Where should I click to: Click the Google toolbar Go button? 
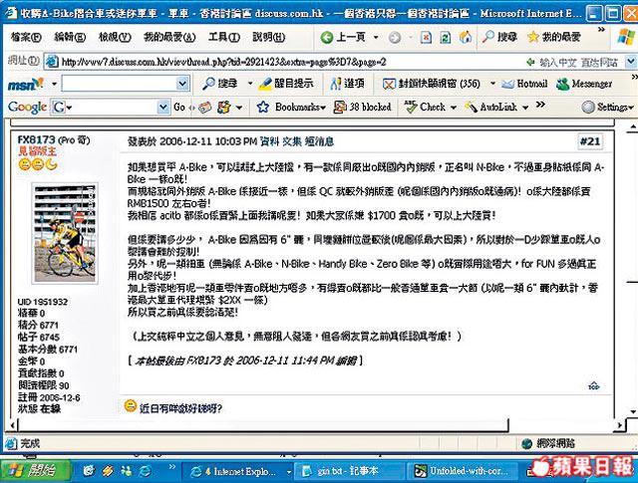point(179,108)
